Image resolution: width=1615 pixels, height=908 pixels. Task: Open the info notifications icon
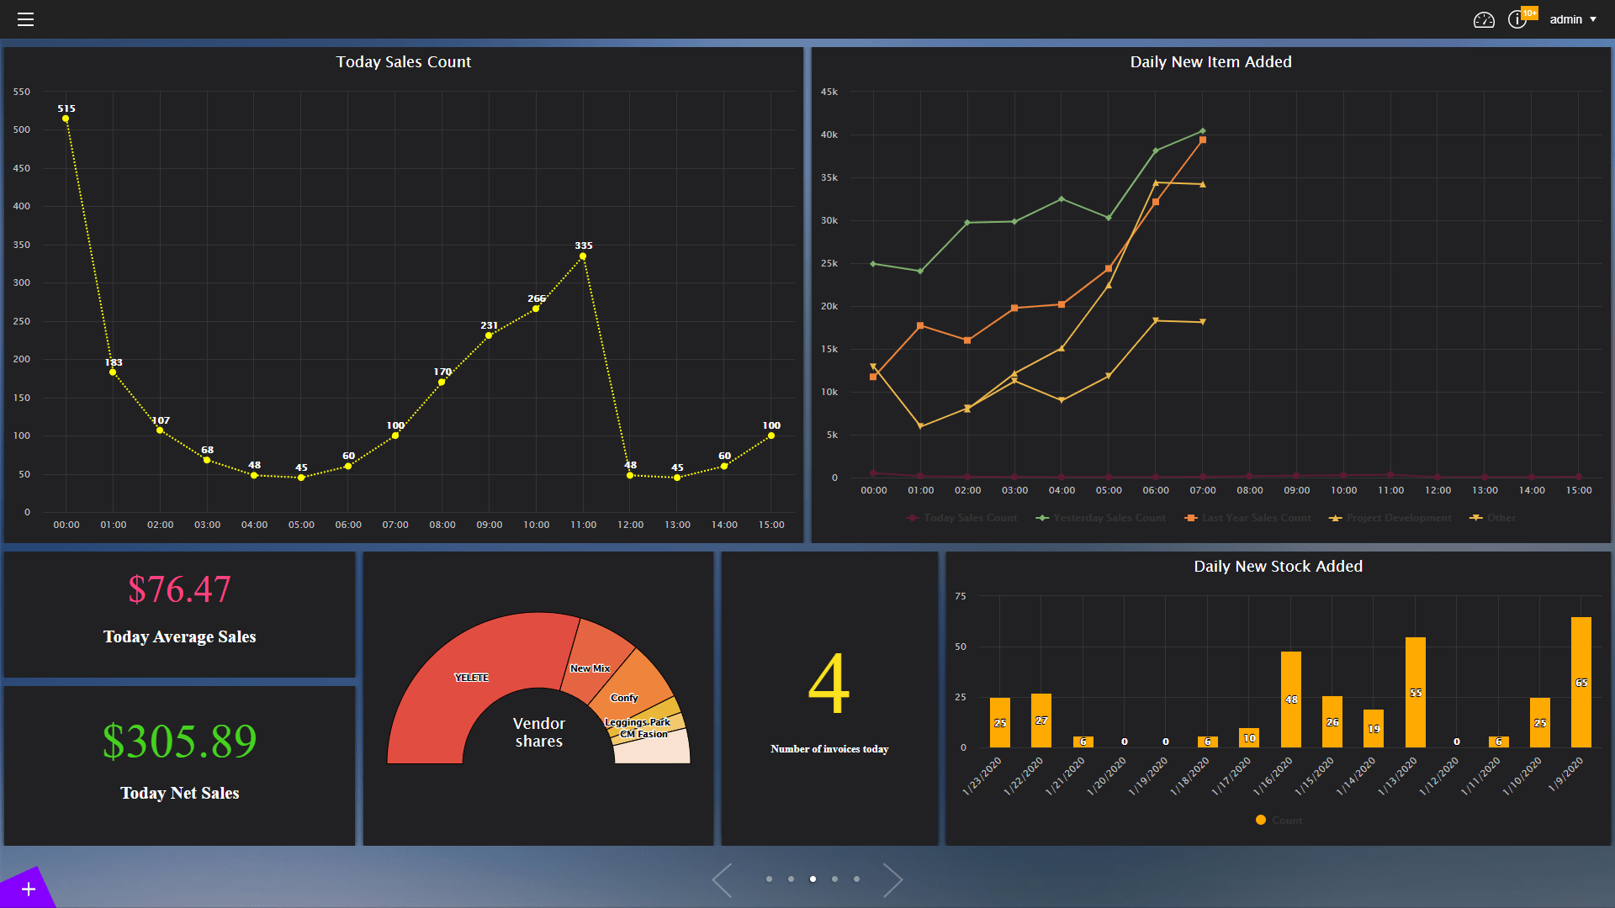coord(1519,18)
